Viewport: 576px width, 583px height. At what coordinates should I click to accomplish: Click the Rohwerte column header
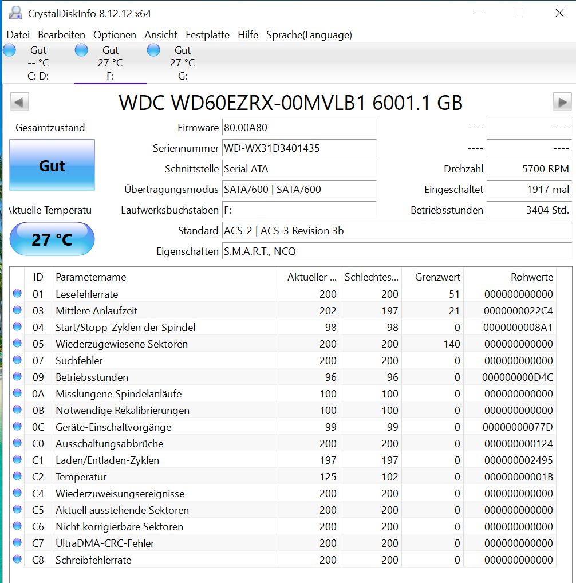tap(531, 277)
